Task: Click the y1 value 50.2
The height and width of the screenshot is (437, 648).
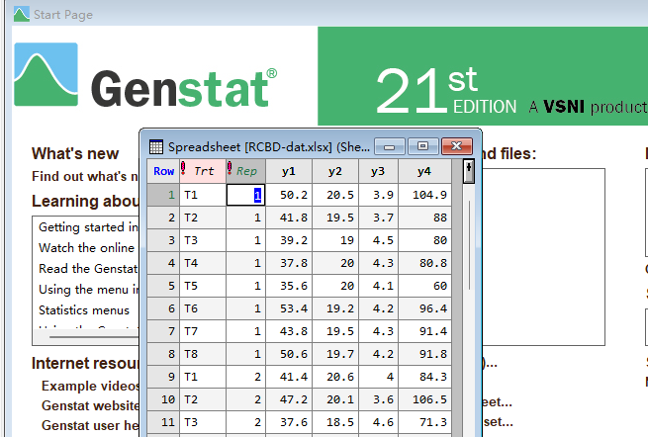Action: click(x=289, y=195)
